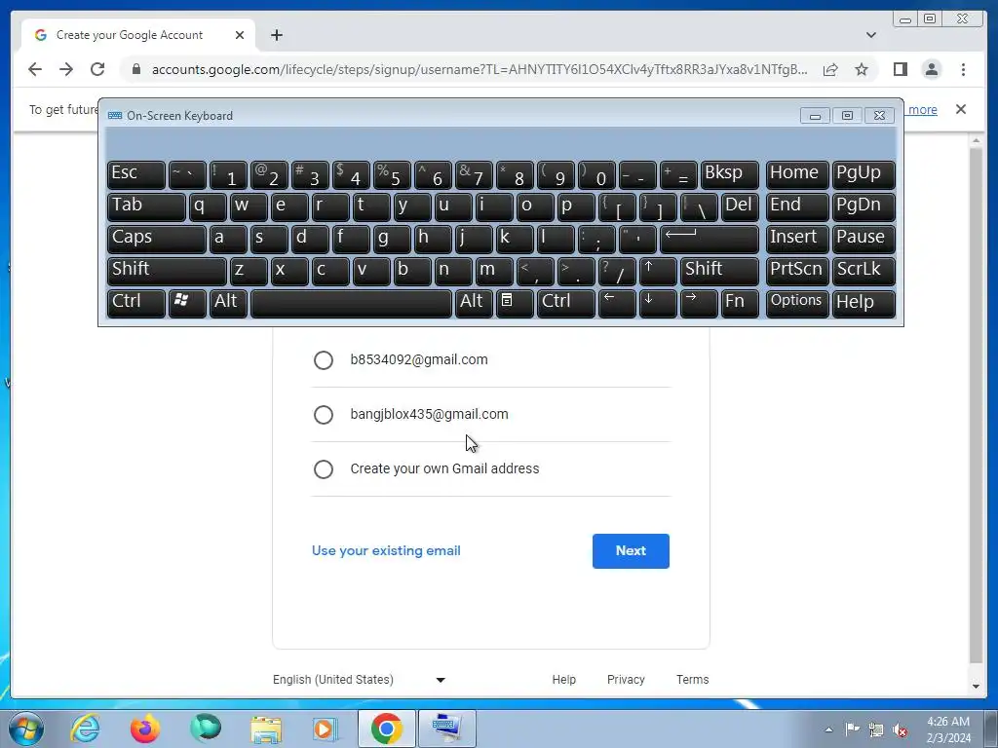Click the right arrow key on keyboard
This screenshot has height=748, width=998.
(x=698, y=303)
